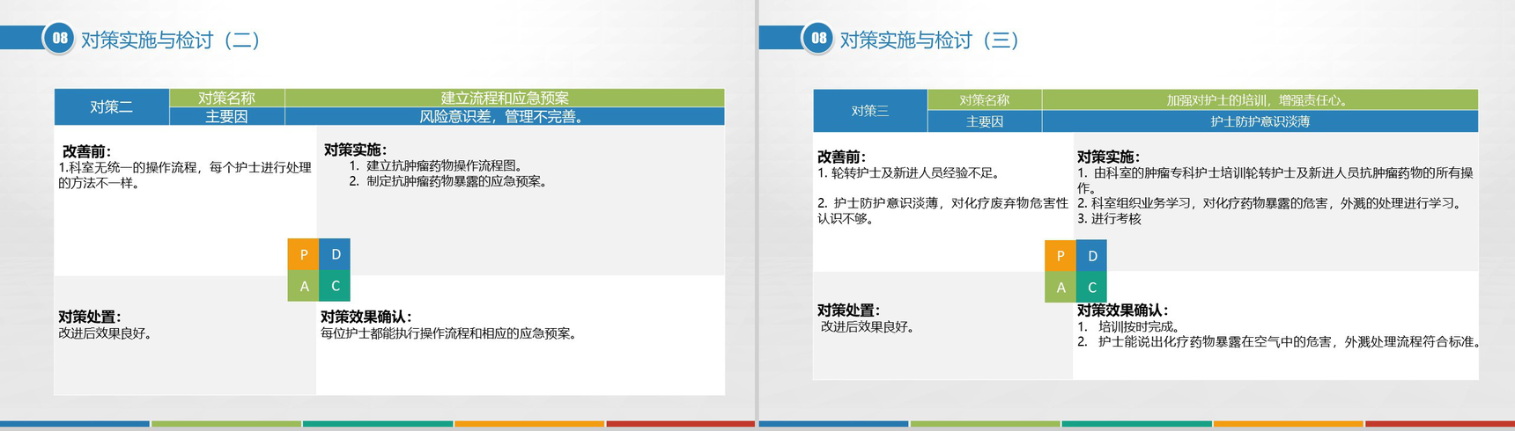This screenshot has height=431, width=1515.
Task: Select the blue D square on the 对策三 slide
Action: click(1092, 256)
